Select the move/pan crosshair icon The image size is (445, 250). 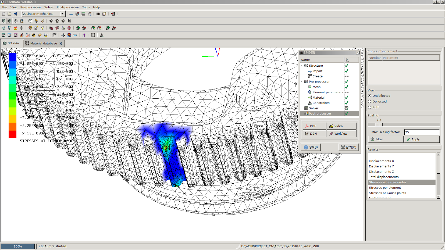22,28
